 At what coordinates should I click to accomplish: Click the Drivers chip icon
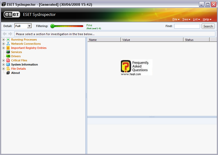pyautogui.click(x=8, y=56)
